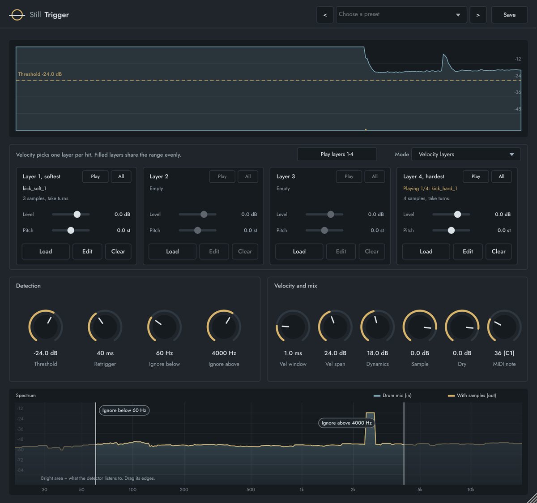This screenshot has height=503, width=537.
Task: Clear Layer 4 samples
Action: [499, 251]
